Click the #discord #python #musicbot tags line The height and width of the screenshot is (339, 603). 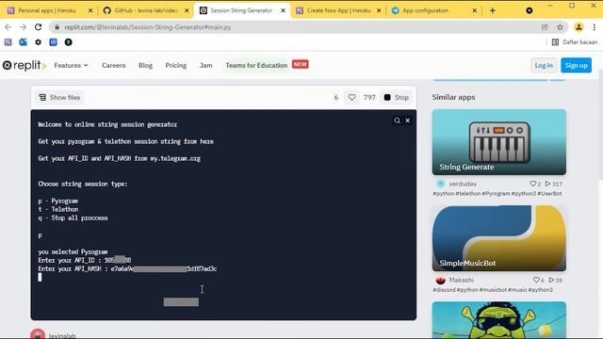pyautogui.click(x=493, y=290)
